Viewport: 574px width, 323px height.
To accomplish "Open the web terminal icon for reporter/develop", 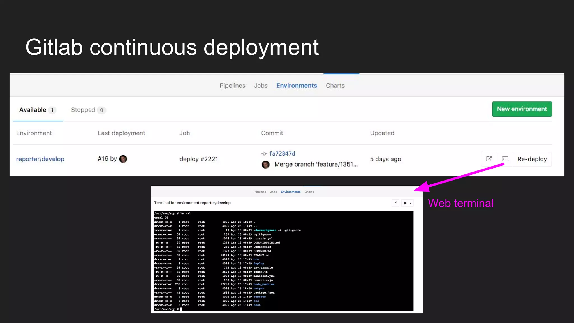I will pyautogui.click(x=505, y=159).
